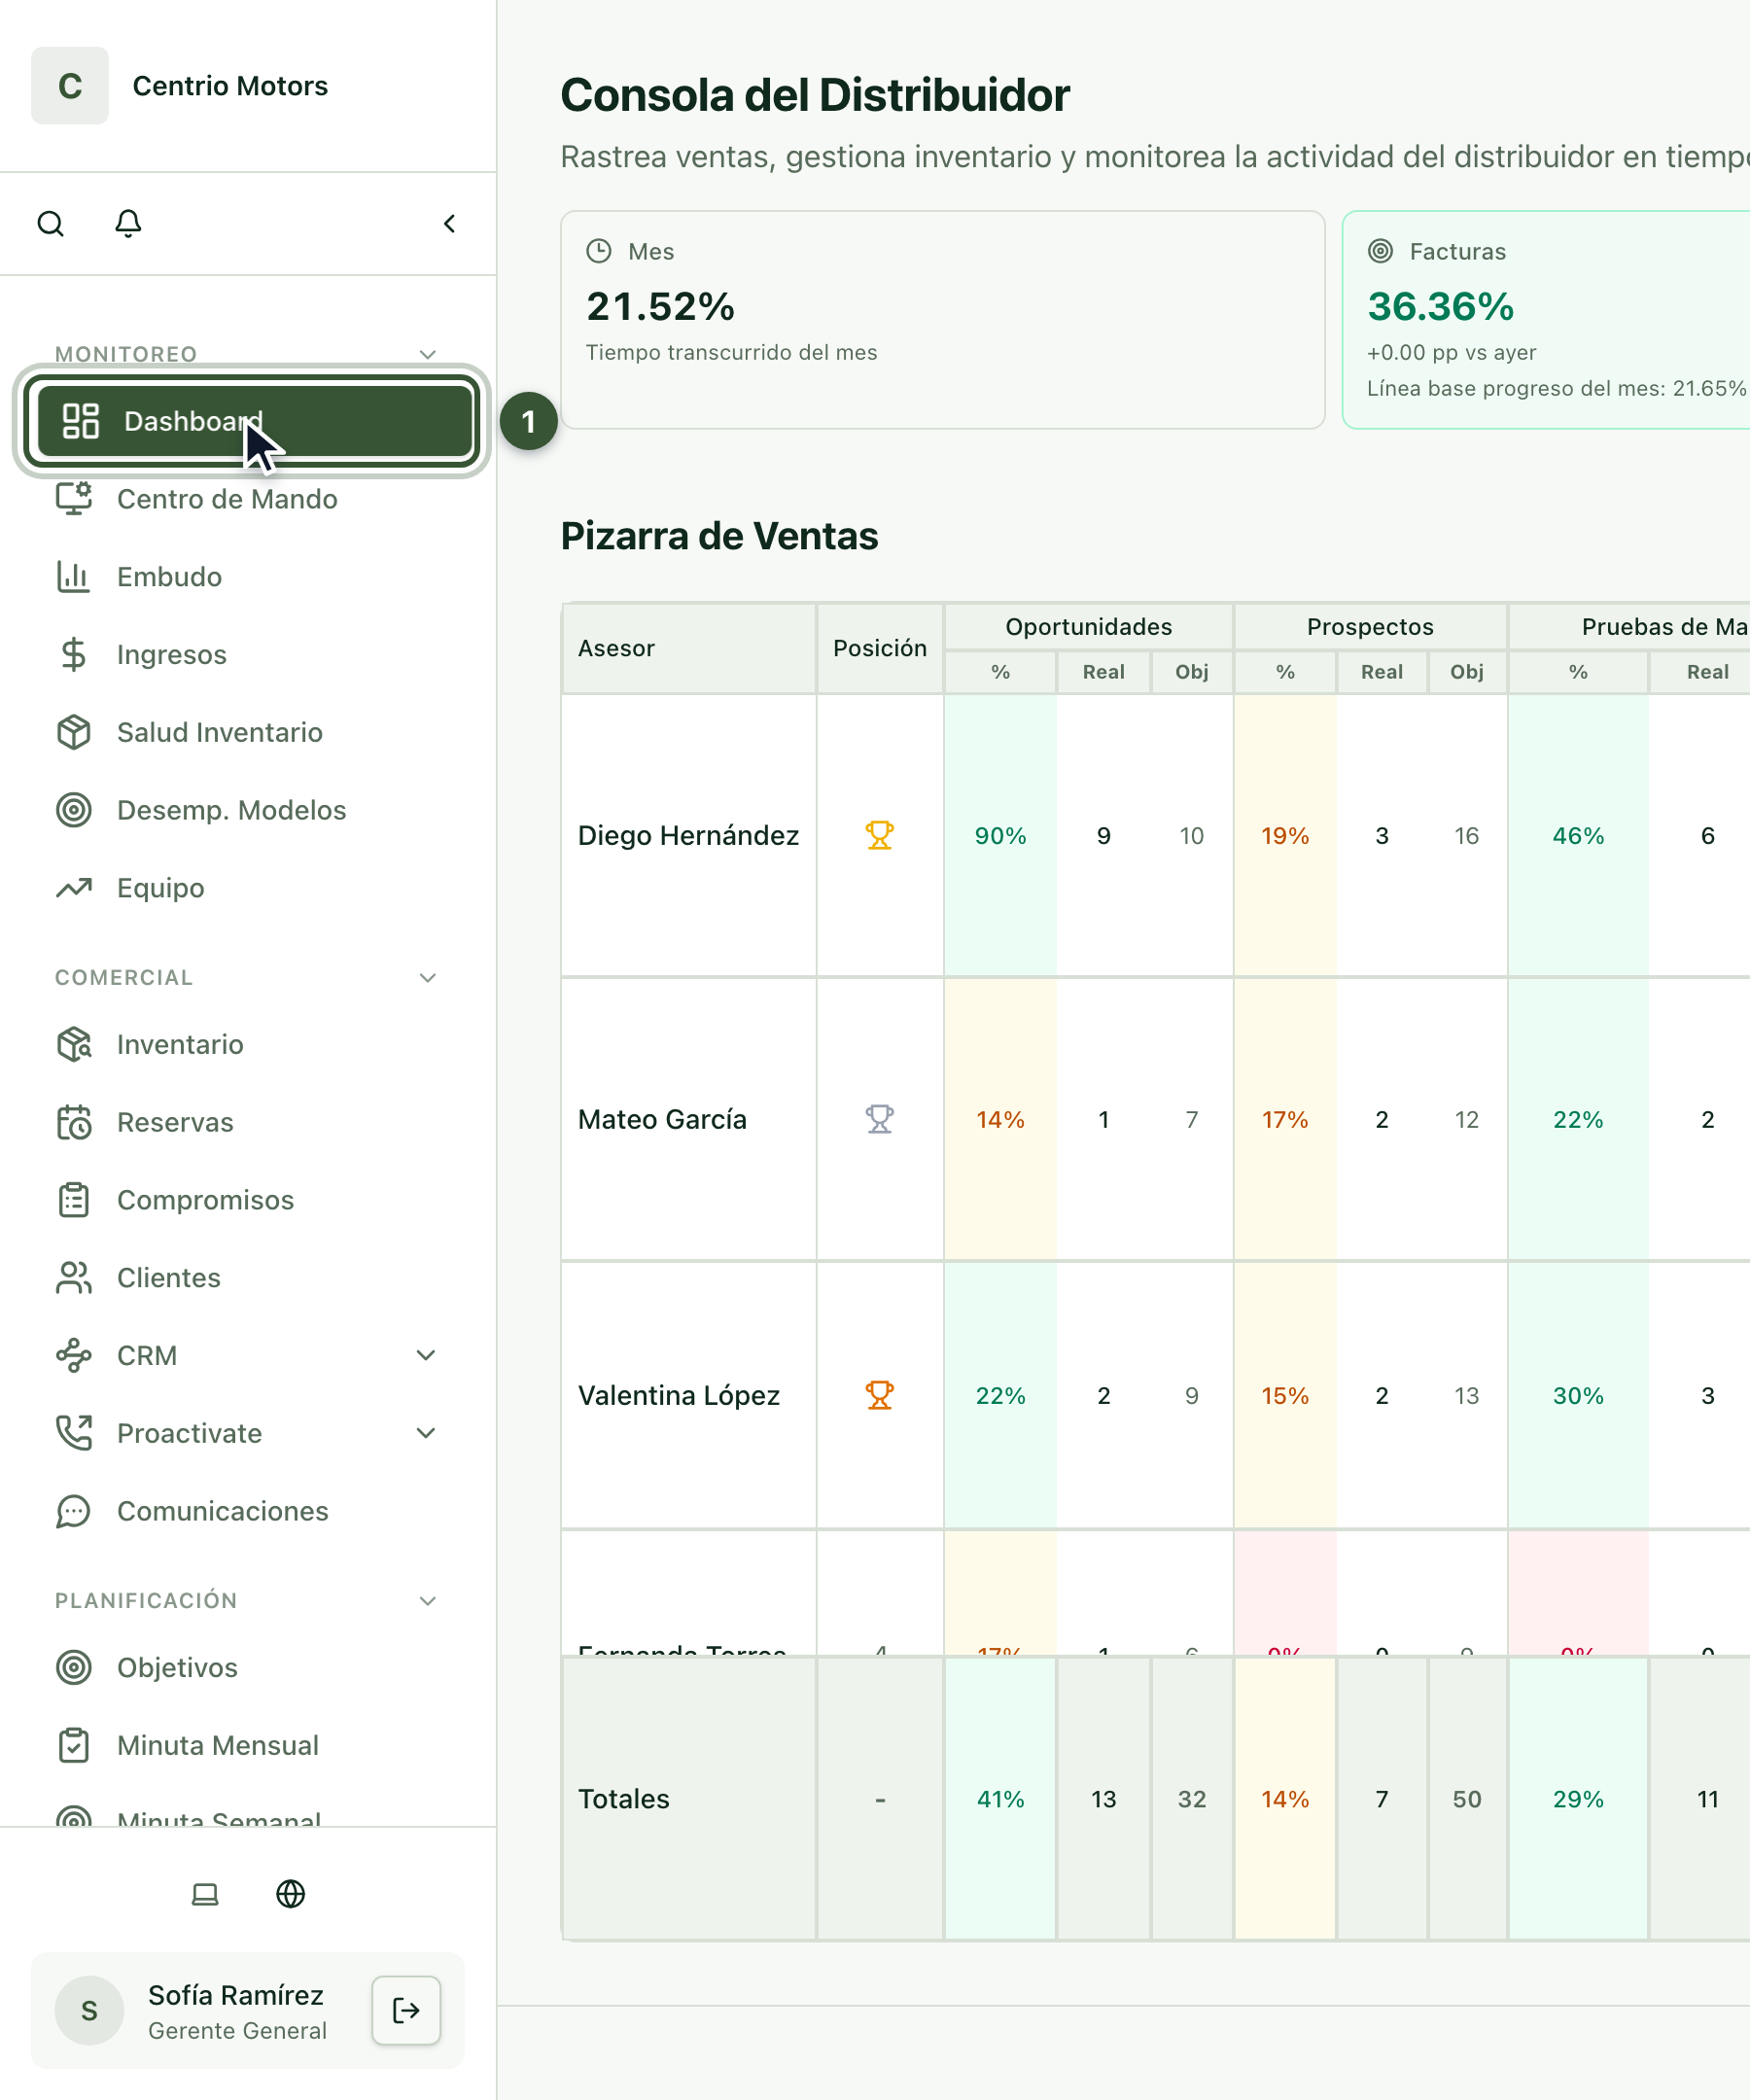1750x2100 pixels.
Task: Collapse the COMERCIAL section
Action: pos(428,978)
